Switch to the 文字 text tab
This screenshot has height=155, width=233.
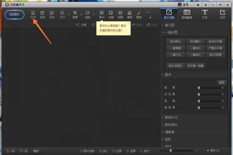pos(204,14)
